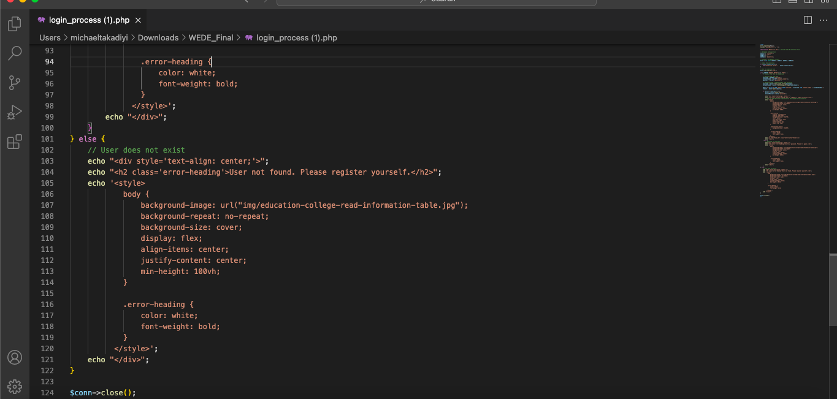Click the login_process (1).php breadcrumb item
This screenshot has height=399, width=837.
[x=291, y=37]
